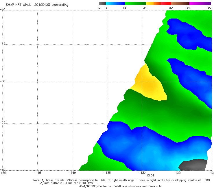
Task: Click the dark gray low-wind patch on the map
Action: click(194, 165)
